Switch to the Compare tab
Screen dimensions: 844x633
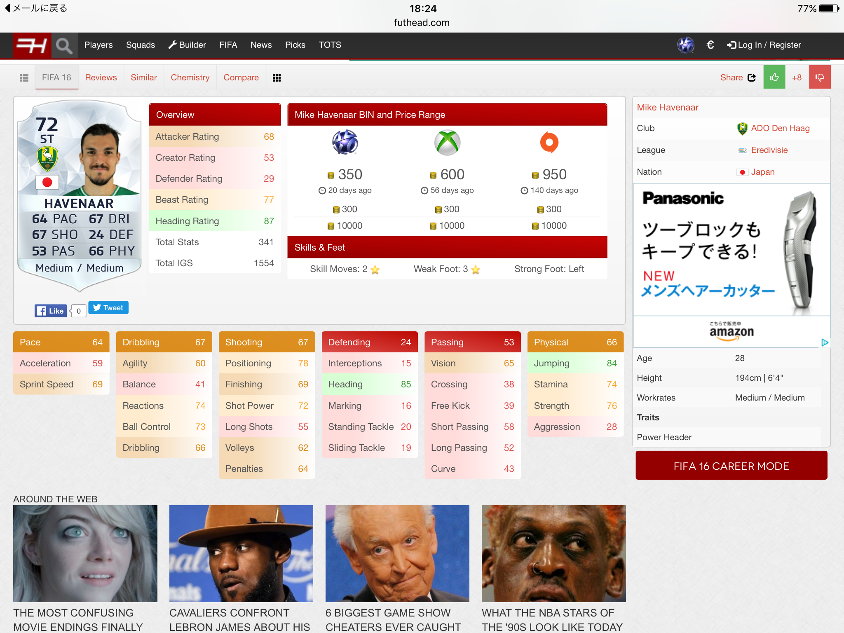[241, 77]
